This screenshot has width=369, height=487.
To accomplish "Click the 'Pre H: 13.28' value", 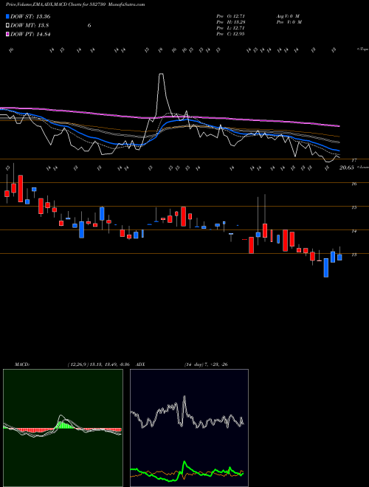I will [x=230, y=22].
